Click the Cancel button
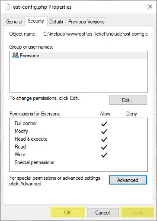Screen dimensions: 157x221 (103, 212)
